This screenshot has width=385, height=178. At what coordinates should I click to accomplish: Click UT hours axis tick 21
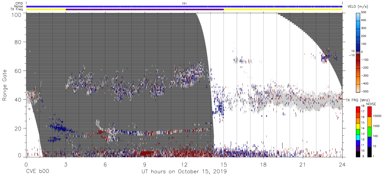(x=303, y=164)
